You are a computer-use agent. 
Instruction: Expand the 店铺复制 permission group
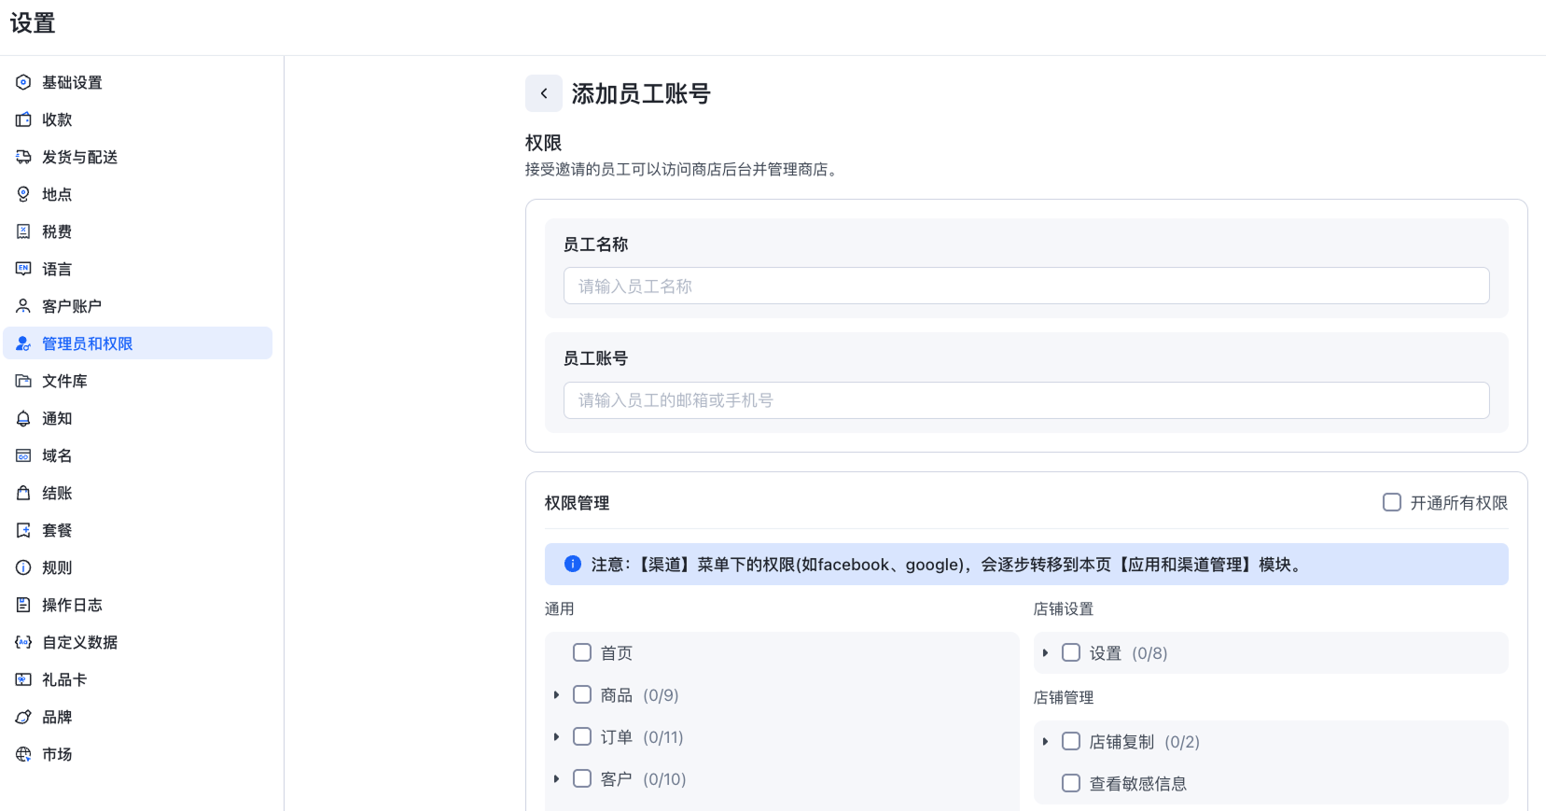point(1046,741)
